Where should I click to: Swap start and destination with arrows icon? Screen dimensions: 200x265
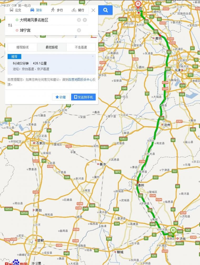coord(10,25)
